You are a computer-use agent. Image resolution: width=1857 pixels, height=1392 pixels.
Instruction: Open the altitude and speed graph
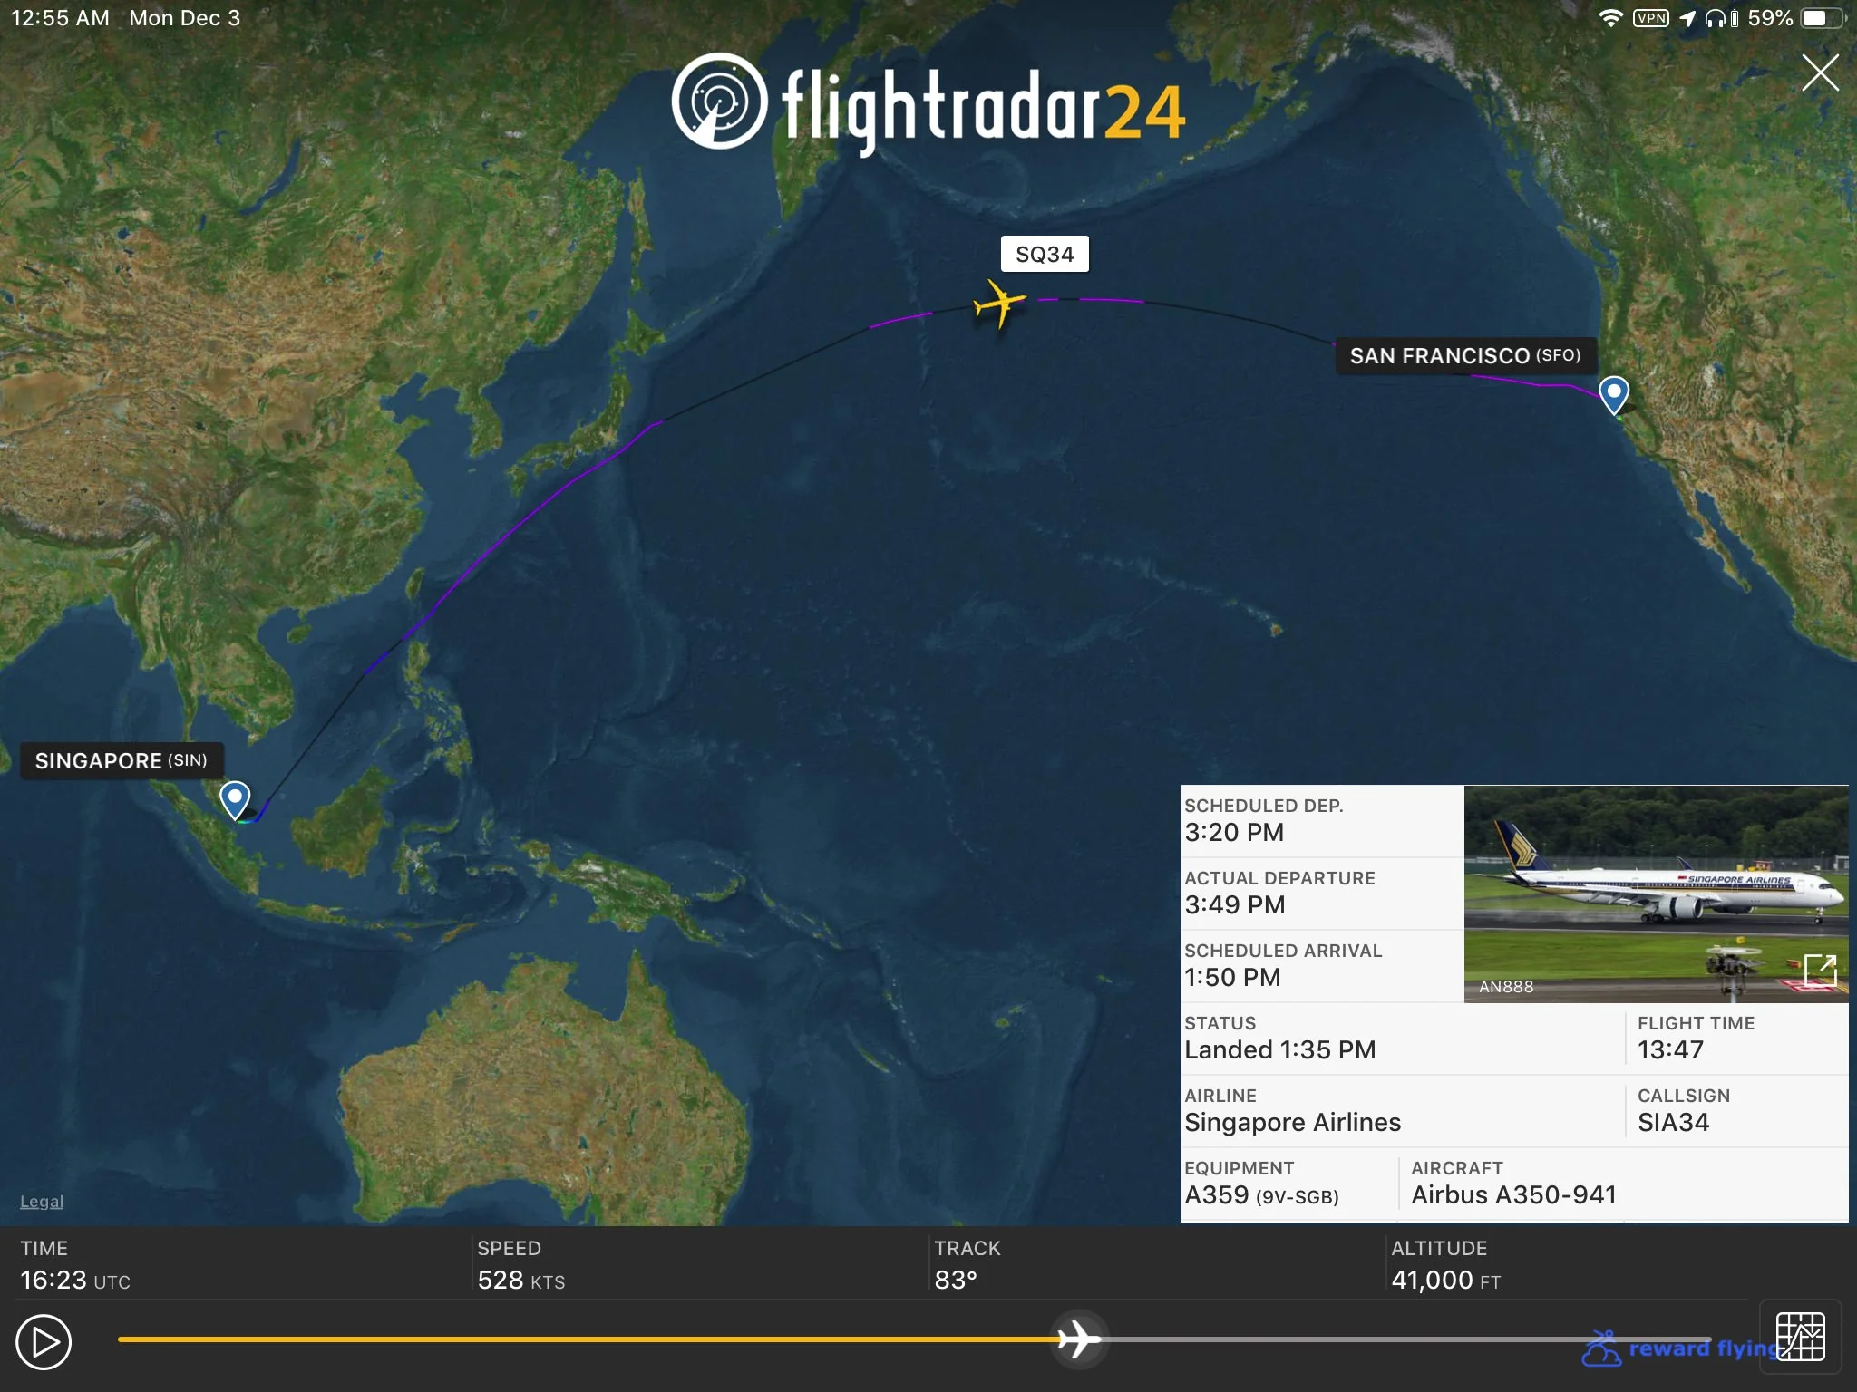coord(1800,1337)
